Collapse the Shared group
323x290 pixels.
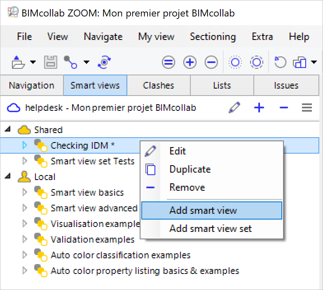coord(7,129)
